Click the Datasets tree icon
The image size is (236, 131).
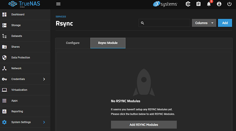tap(4, 36)
